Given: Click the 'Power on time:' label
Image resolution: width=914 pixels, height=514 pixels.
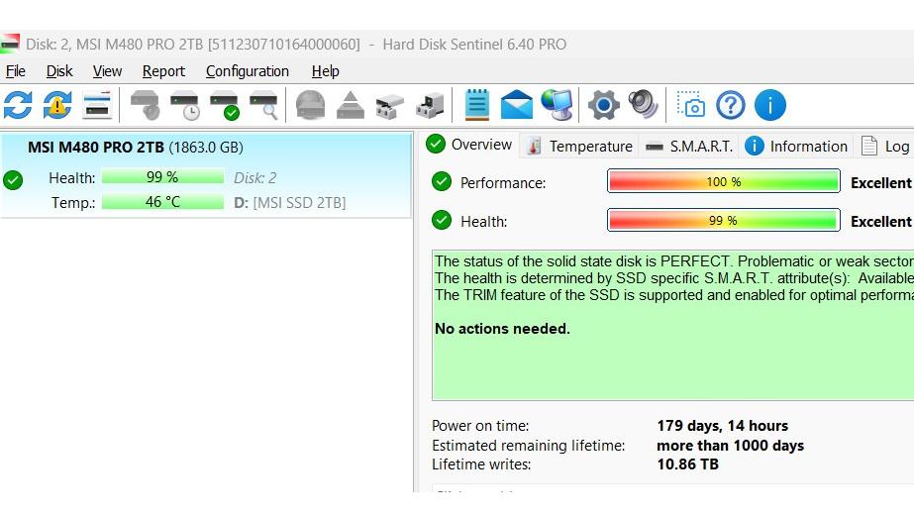Looking at the screenshot, I should click(480, 426).
